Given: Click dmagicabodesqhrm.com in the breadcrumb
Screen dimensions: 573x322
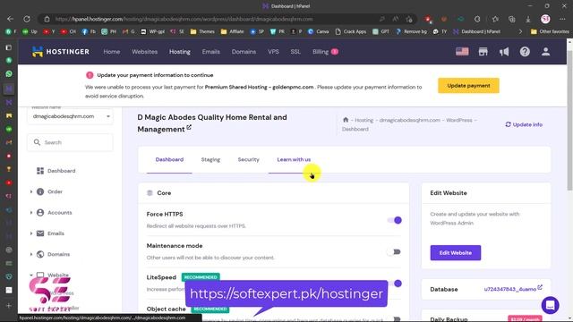Looking at the screenshot, I should 410,120.
